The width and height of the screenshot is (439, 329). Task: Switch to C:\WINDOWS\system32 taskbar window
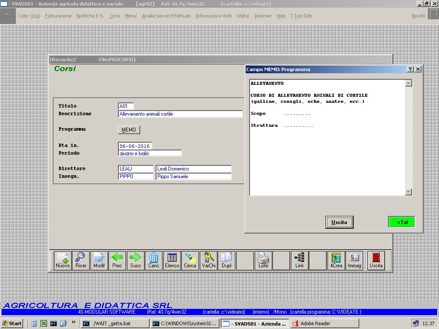185,323
